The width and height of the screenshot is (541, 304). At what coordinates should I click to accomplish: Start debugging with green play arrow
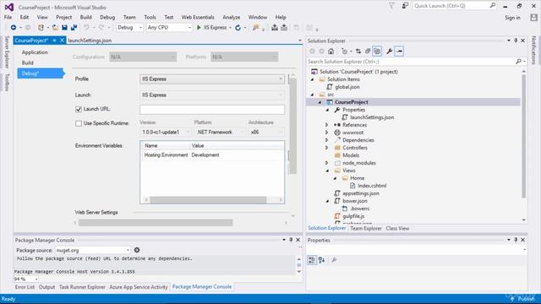tap(199, 27)
